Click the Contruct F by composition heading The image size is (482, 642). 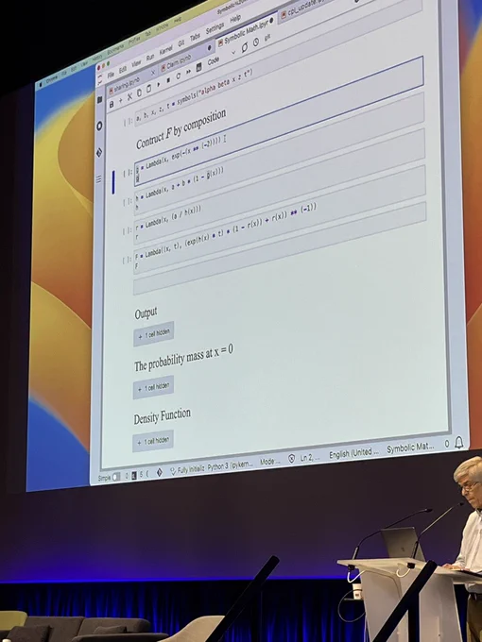click(181, 129)
